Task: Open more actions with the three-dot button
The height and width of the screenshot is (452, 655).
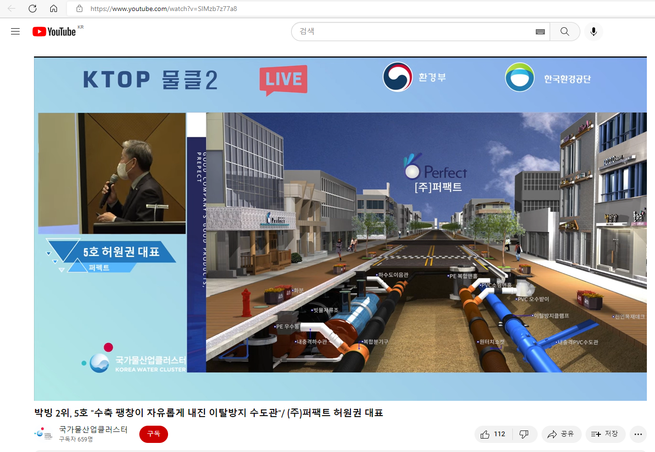Action: point(638,434)
